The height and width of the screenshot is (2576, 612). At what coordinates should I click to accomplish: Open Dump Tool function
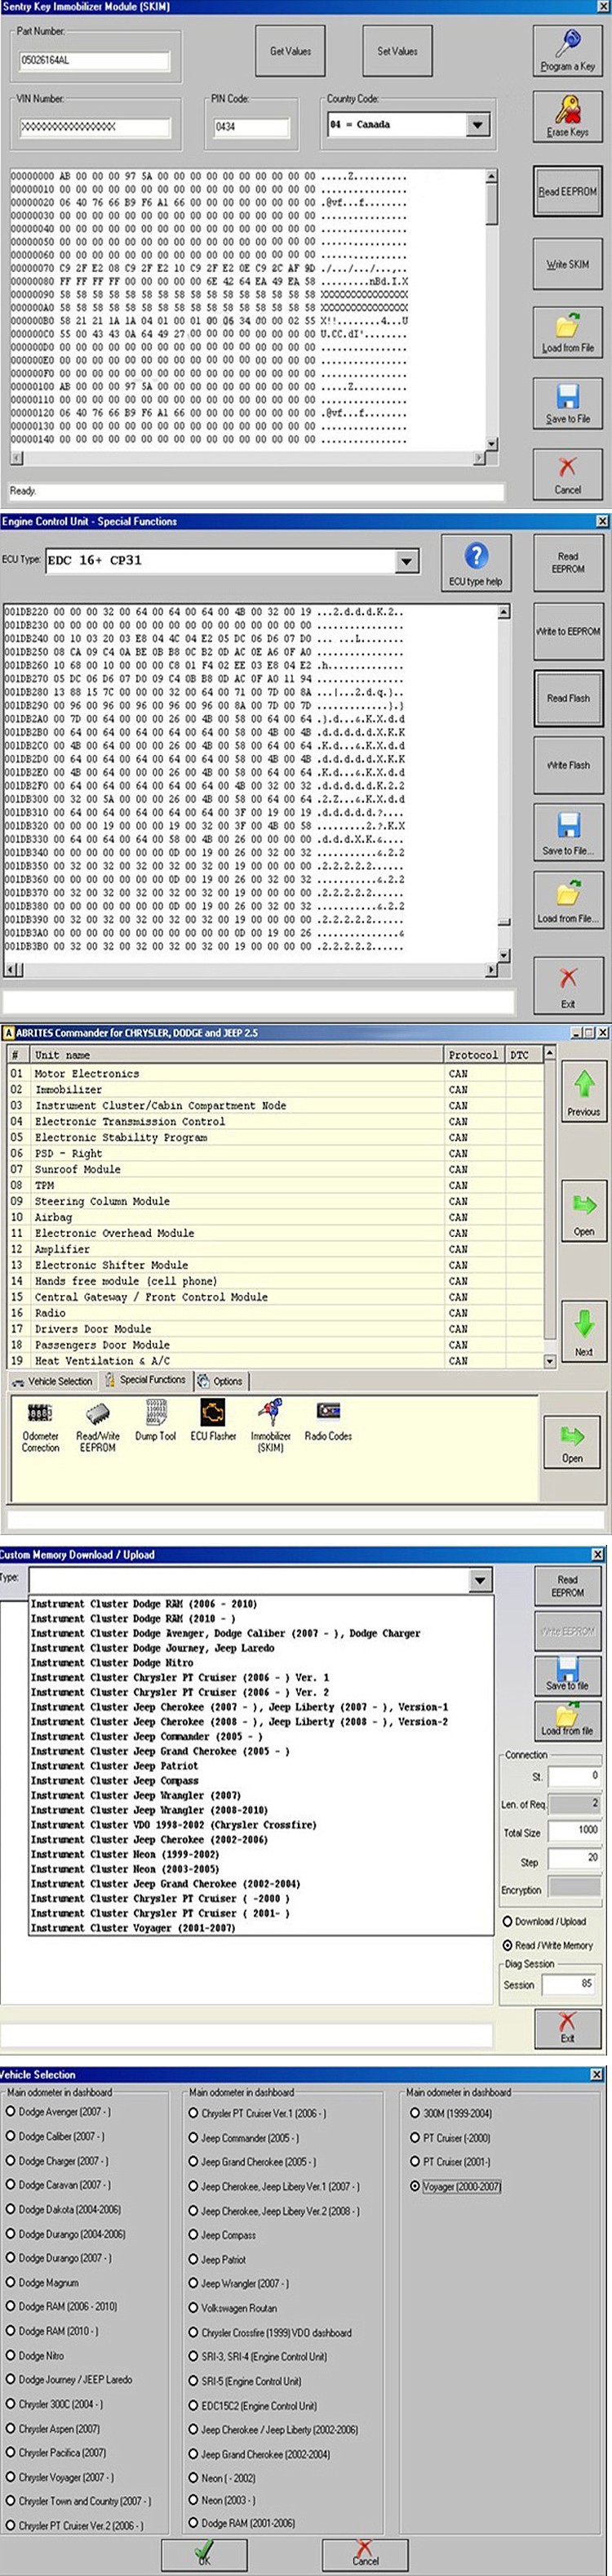156,1421
